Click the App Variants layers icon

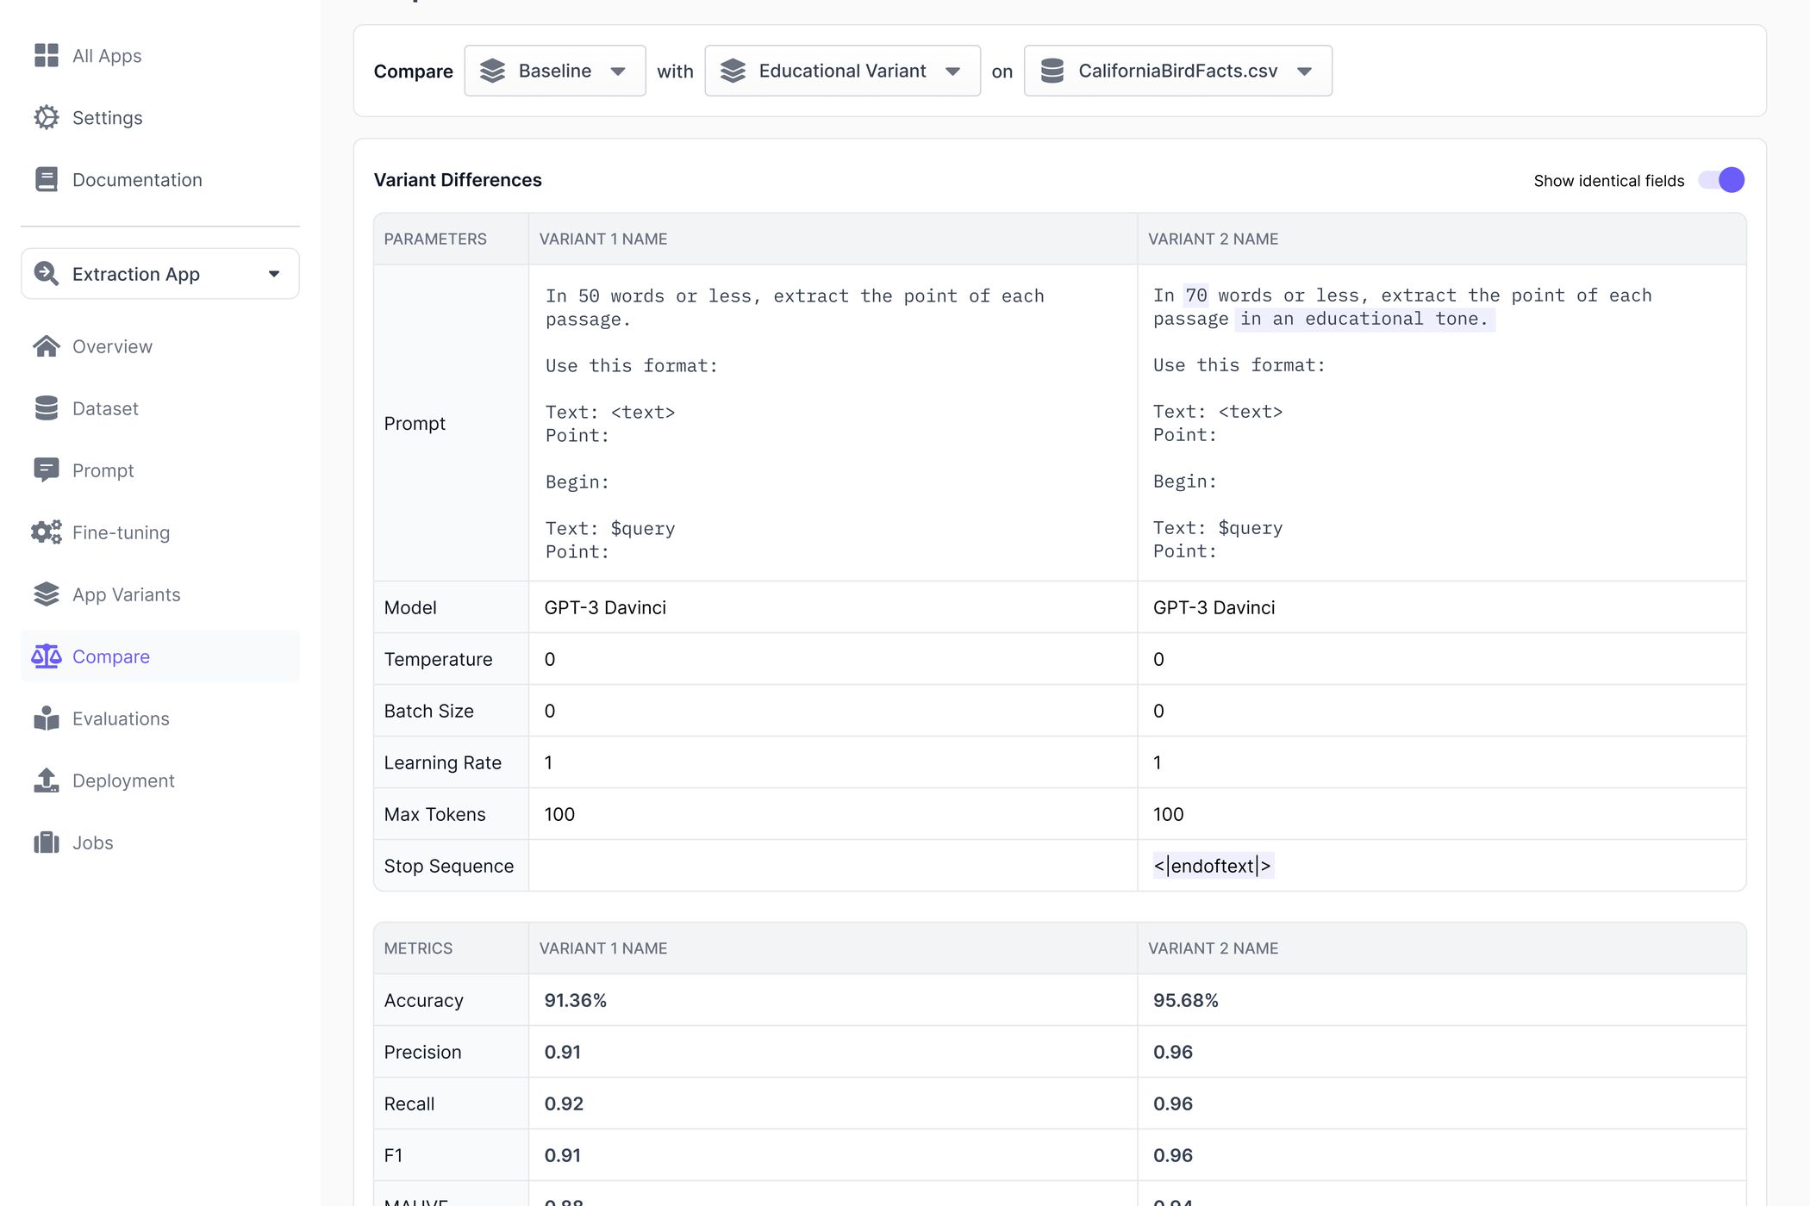pos(47,594)
